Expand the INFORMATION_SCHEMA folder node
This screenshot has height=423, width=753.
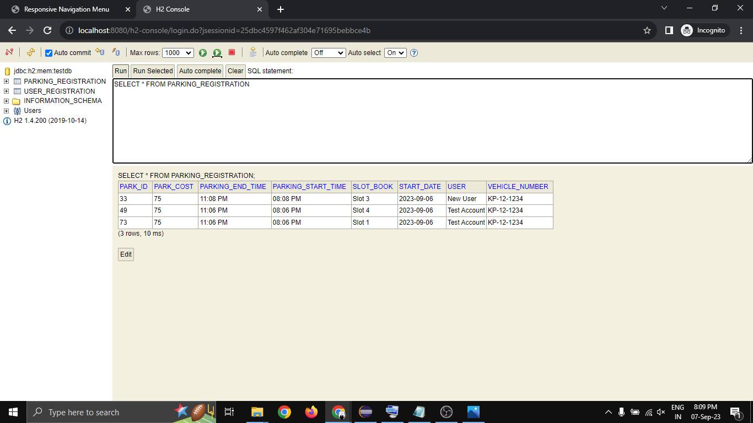coord(7,101)
